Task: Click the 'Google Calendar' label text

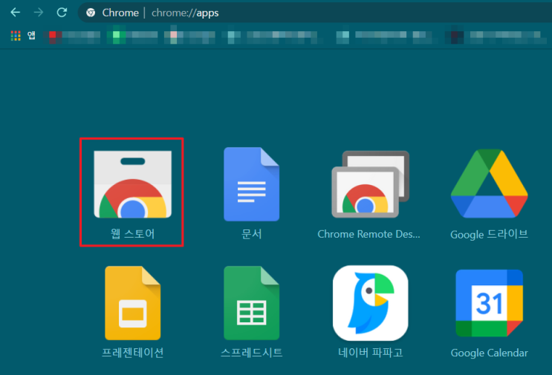Action: click(x=489, y=353)
